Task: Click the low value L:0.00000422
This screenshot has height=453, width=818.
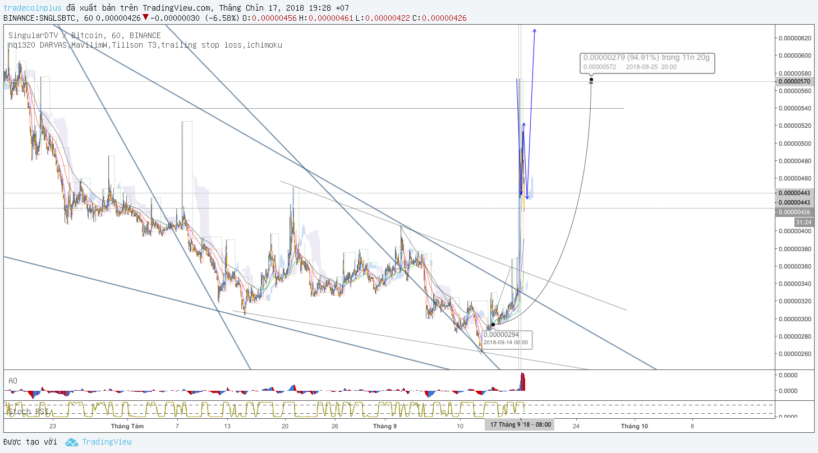Action: (x=382, y=17)
